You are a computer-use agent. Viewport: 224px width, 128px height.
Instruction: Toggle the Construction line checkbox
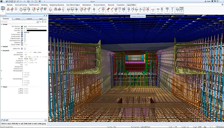point(25,40)
